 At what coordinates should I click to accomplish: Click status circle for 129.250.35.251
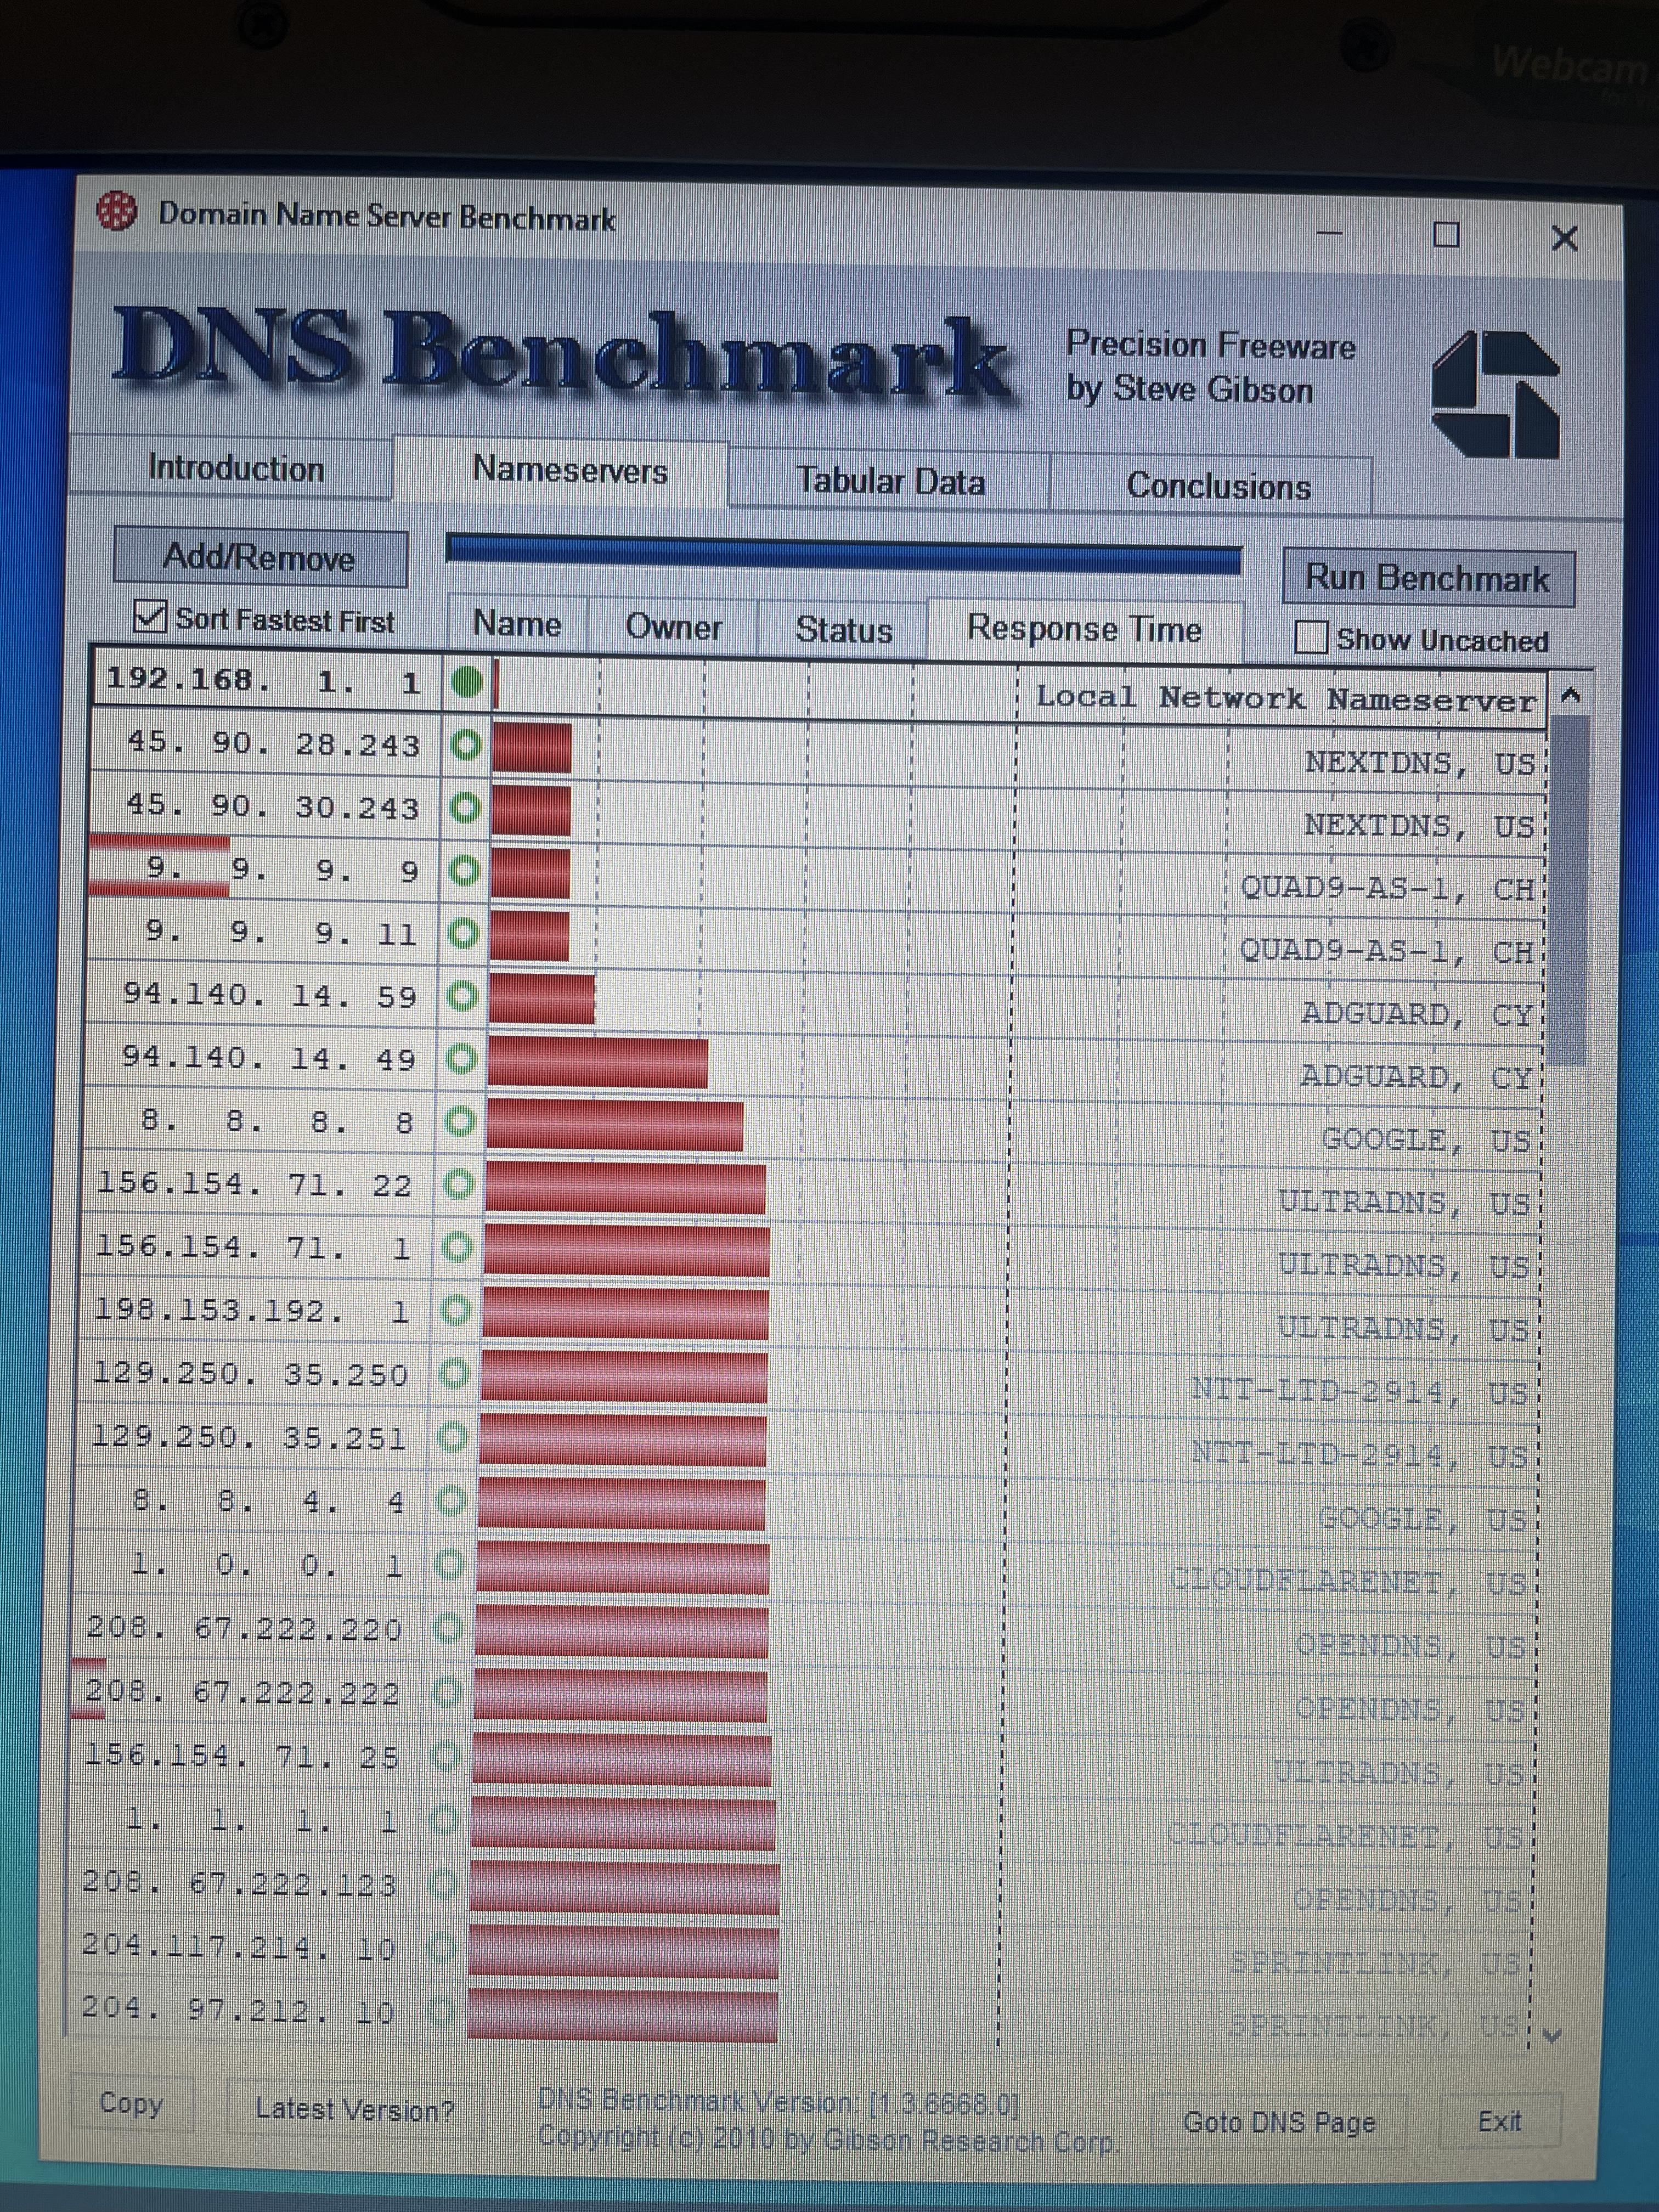click(x=453, y=1437)
